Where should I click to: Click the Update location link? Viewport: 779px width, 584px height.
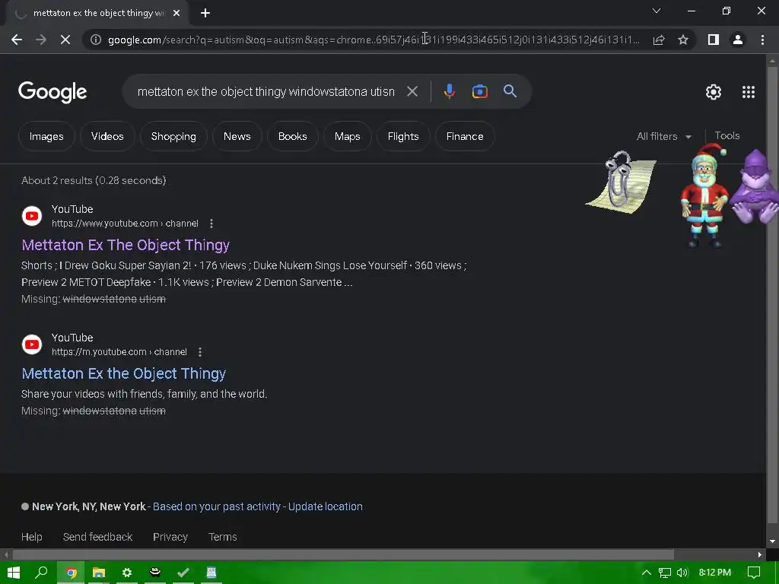pos(326,506)
